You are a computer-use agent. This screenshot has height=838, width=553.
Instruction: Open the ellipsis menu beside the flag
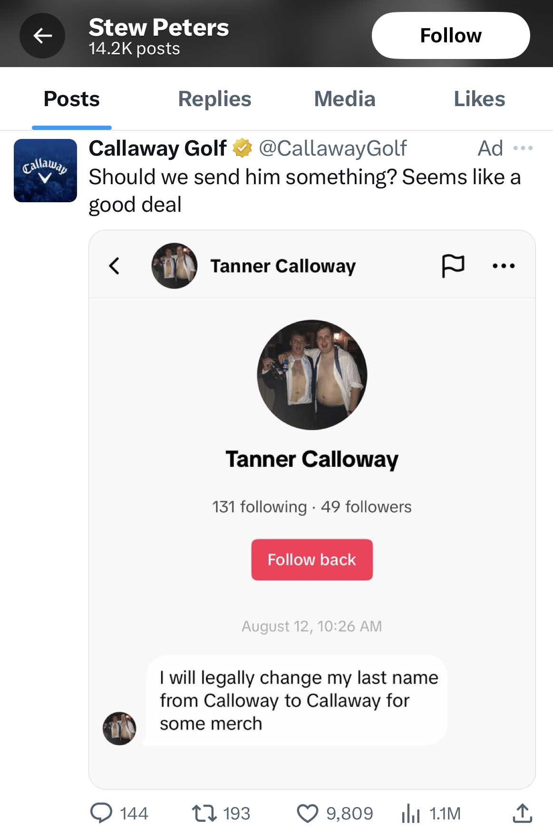504,266
